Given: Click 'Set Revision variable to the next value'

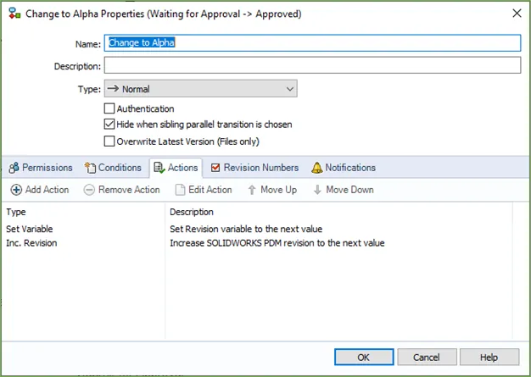Looking at the screenshot, I should coord(246,230).
